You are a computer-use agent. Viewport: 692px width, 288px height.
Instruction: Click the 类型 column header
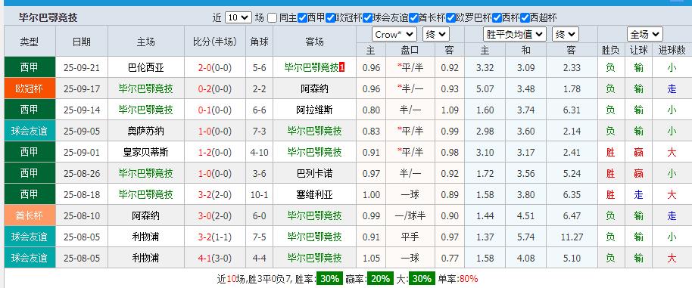[30, 42]
